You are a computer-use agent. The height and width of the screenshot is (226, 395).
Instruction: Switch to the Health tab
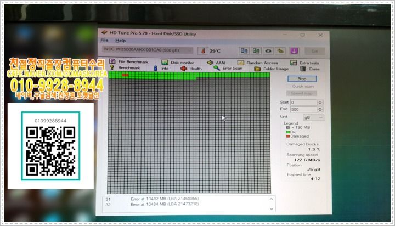tap(191, 69)
